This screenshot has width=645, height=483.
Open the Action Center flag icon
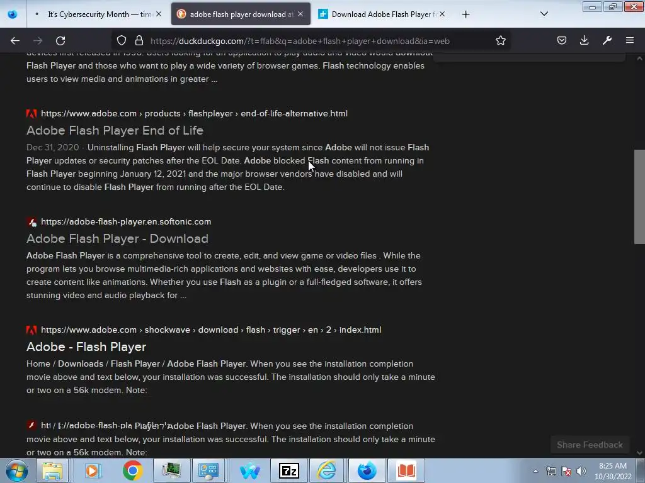[x=566, y=471]
